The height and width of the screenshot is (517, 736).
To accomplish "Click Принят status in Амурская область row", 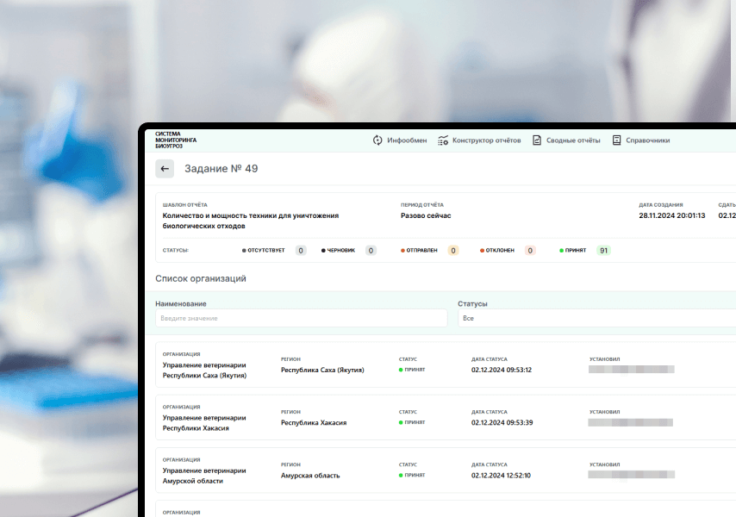I will click(x=412, y=475).
